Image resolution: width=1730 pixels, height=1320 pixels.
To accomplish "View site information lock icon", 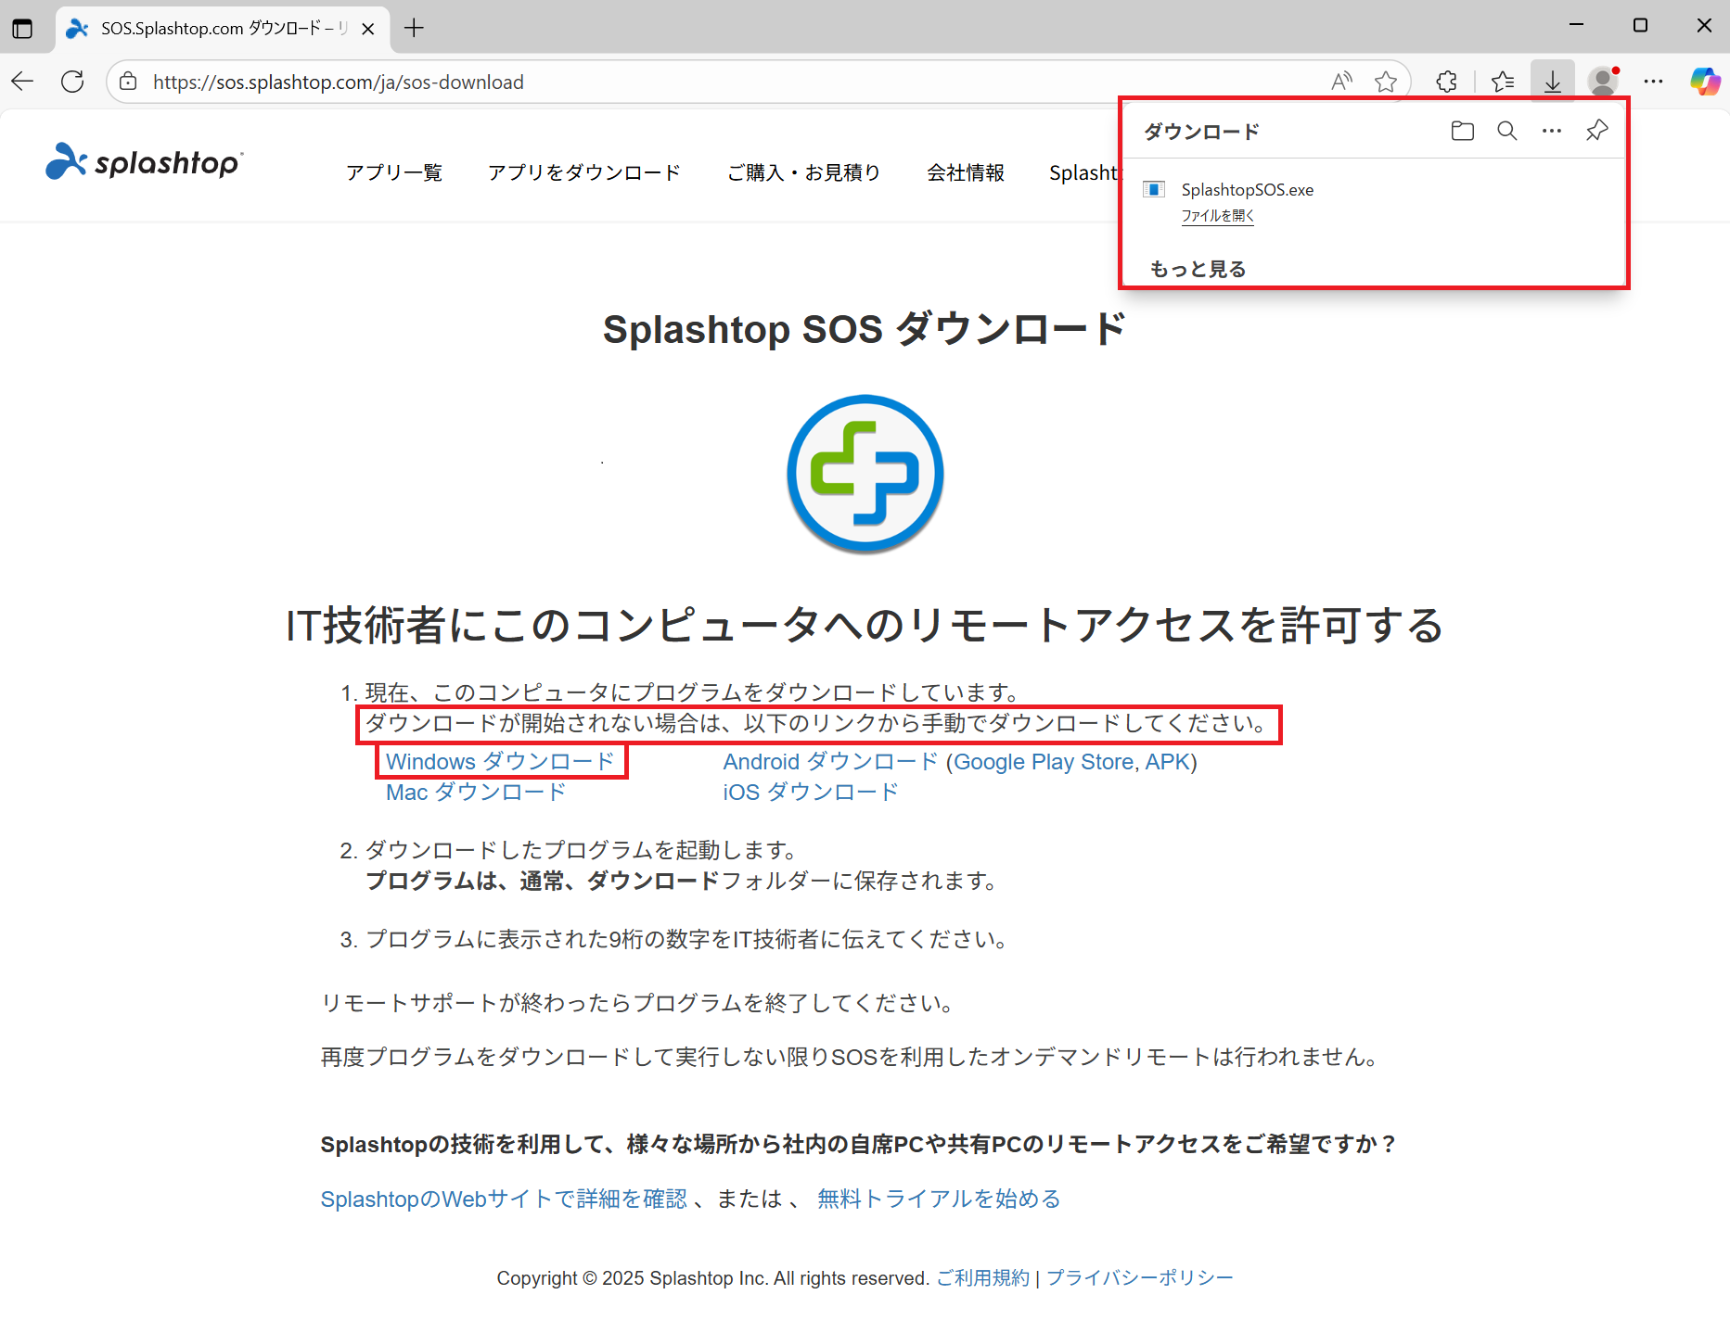I will coord(129,82).
